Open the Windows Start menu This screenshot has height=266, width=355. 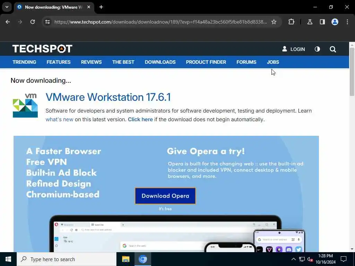8,259
